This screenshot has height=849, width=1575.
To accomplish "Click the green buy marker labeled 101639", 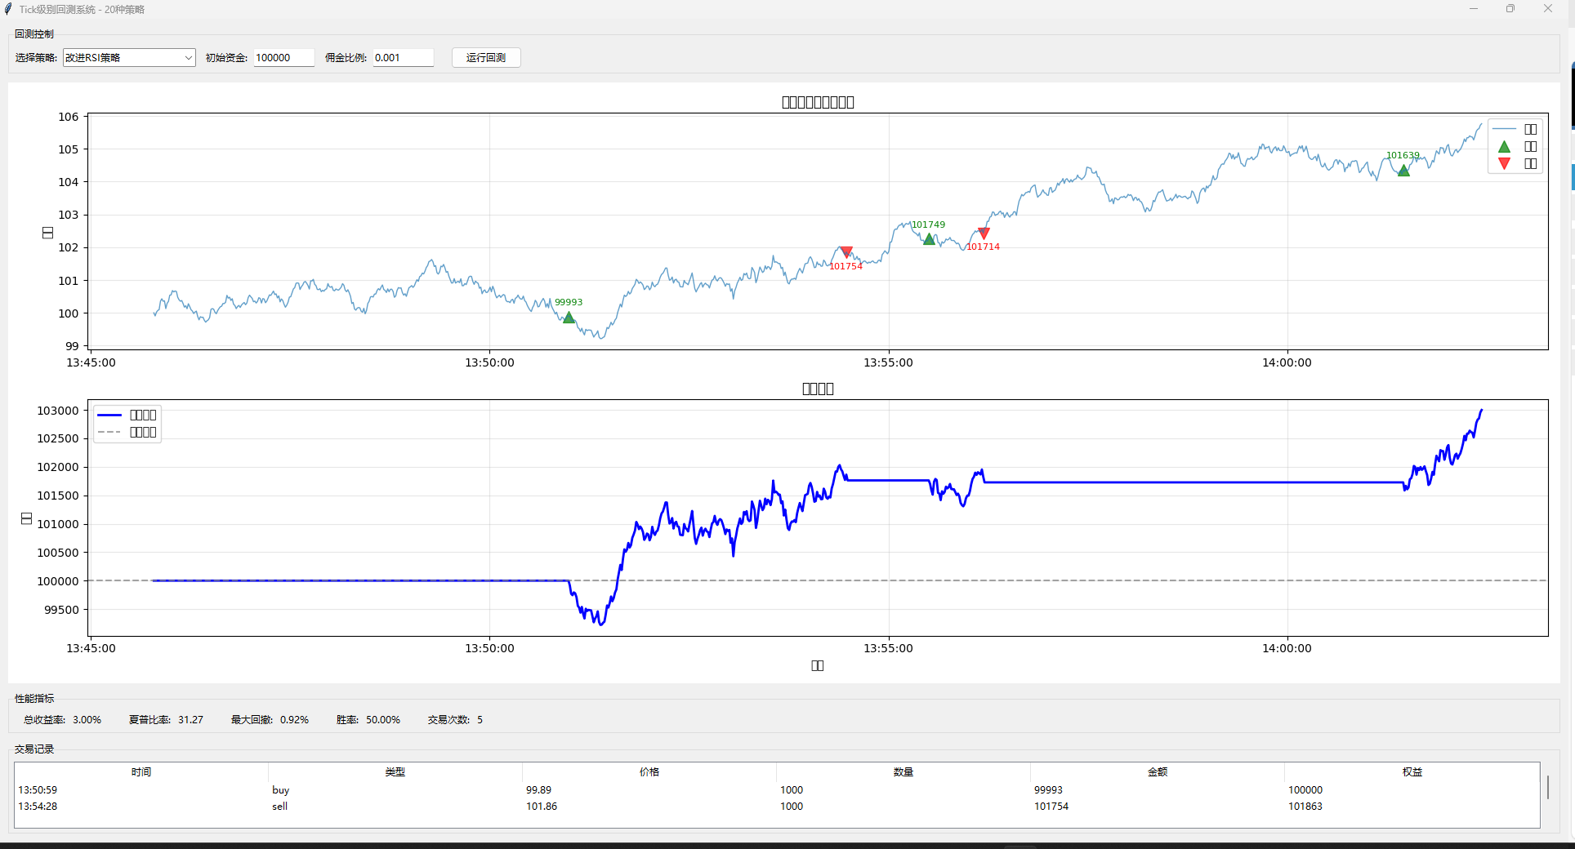I will click(x=1403, y=171).
